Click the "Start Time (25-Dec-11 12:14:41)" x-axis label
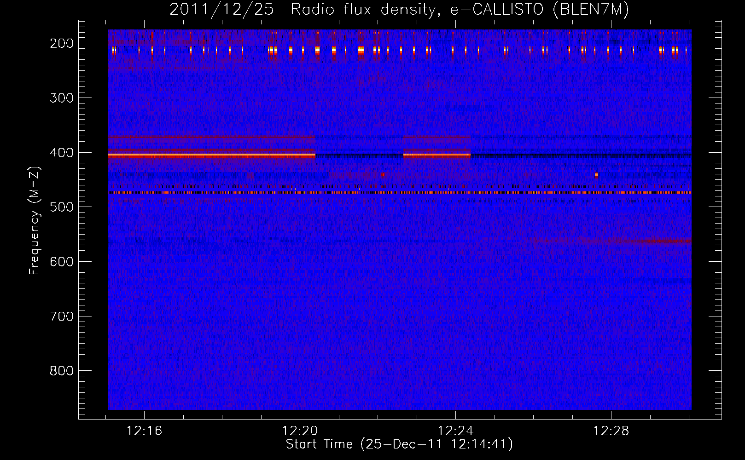 399,444
